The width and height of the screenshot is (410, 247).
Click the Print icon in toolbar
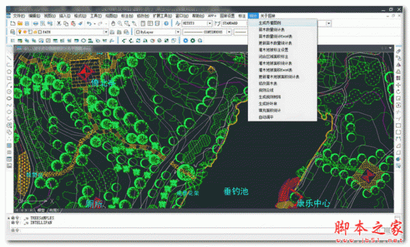36,23
